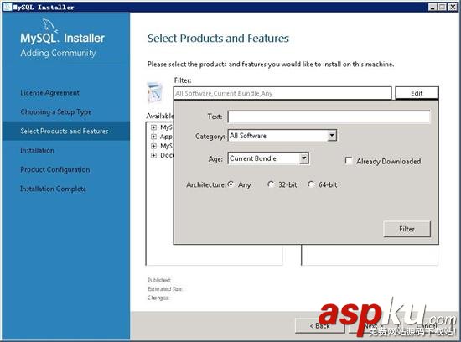Select the 64-bit architecture option

[x=311, y=184]
